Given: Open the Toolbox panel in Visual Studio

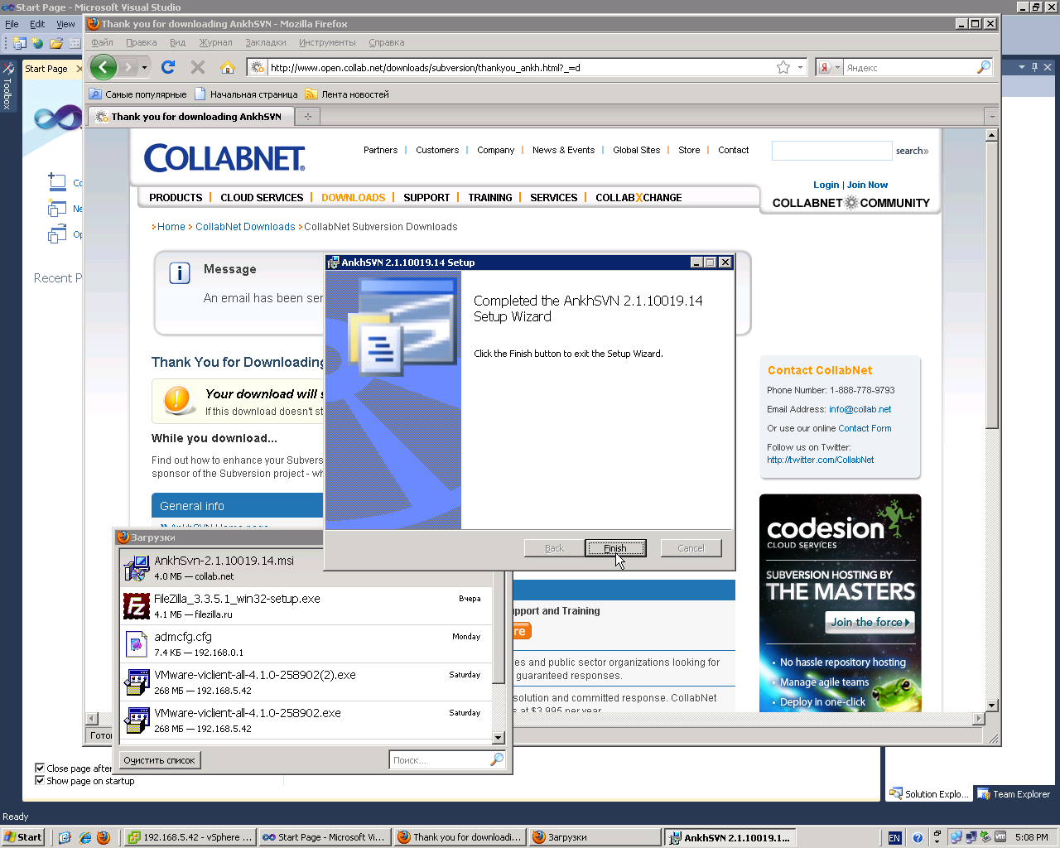Looking at the screenshot, I should coord(7,87).
